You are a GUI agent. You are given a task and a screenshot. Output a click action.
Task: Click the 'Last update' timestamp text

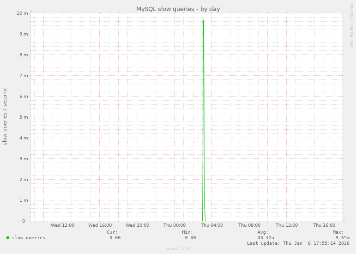coord(298,243)
